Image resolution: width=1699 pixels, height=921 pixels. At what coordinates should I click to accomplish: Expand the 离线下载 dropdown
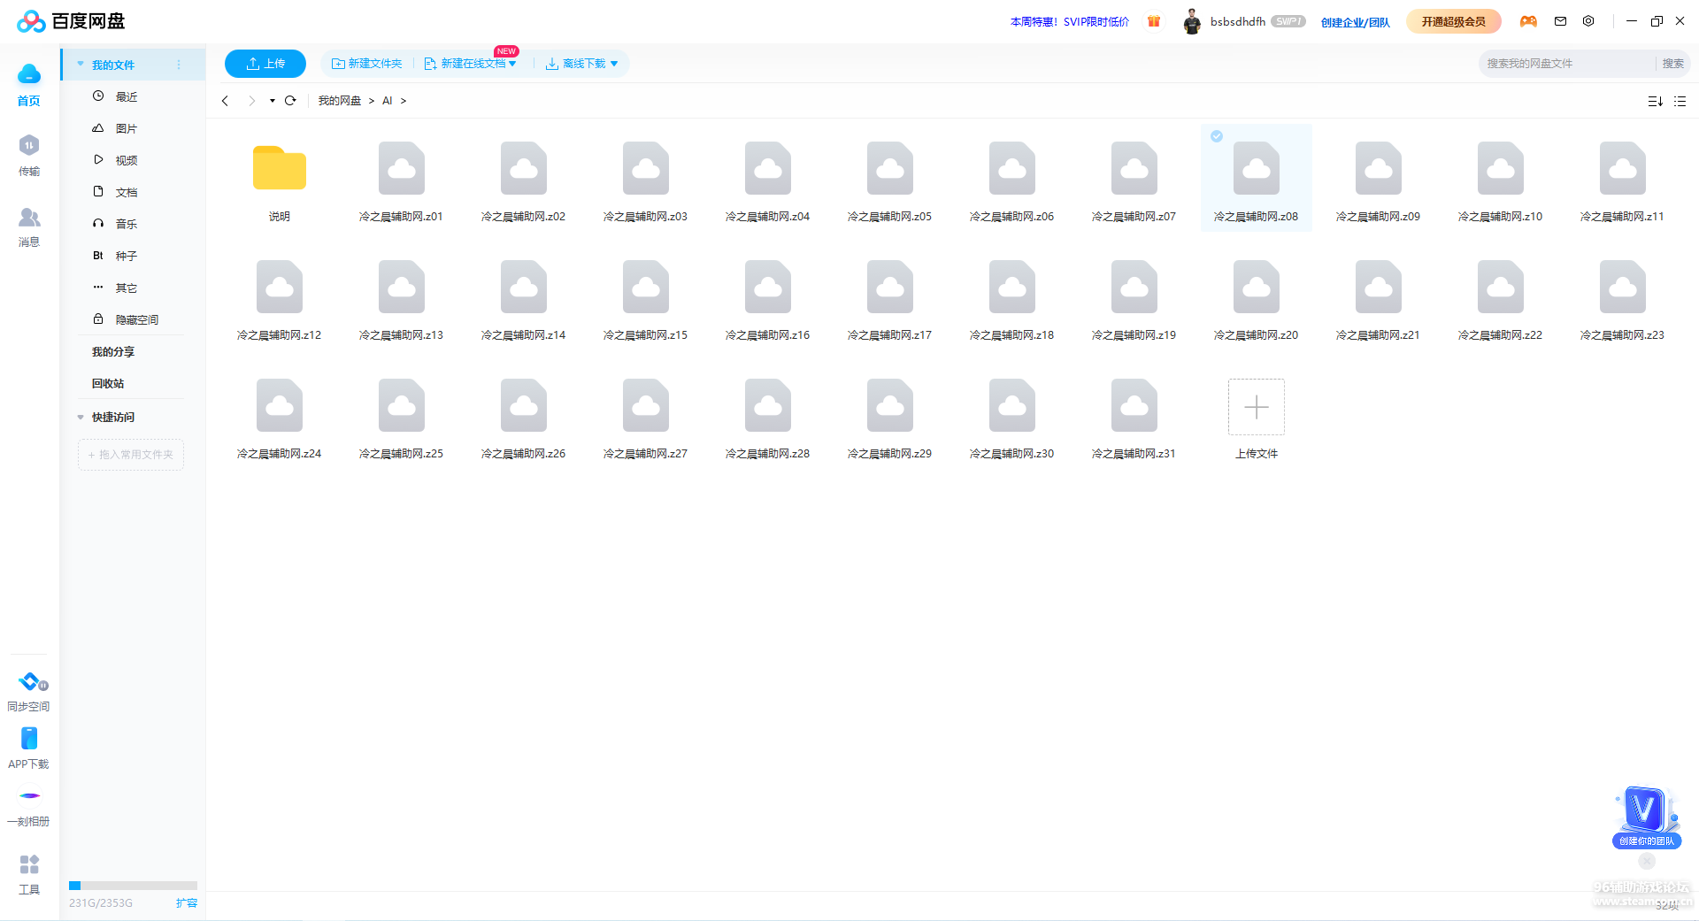pyautogui.click(x=614, y=64)
